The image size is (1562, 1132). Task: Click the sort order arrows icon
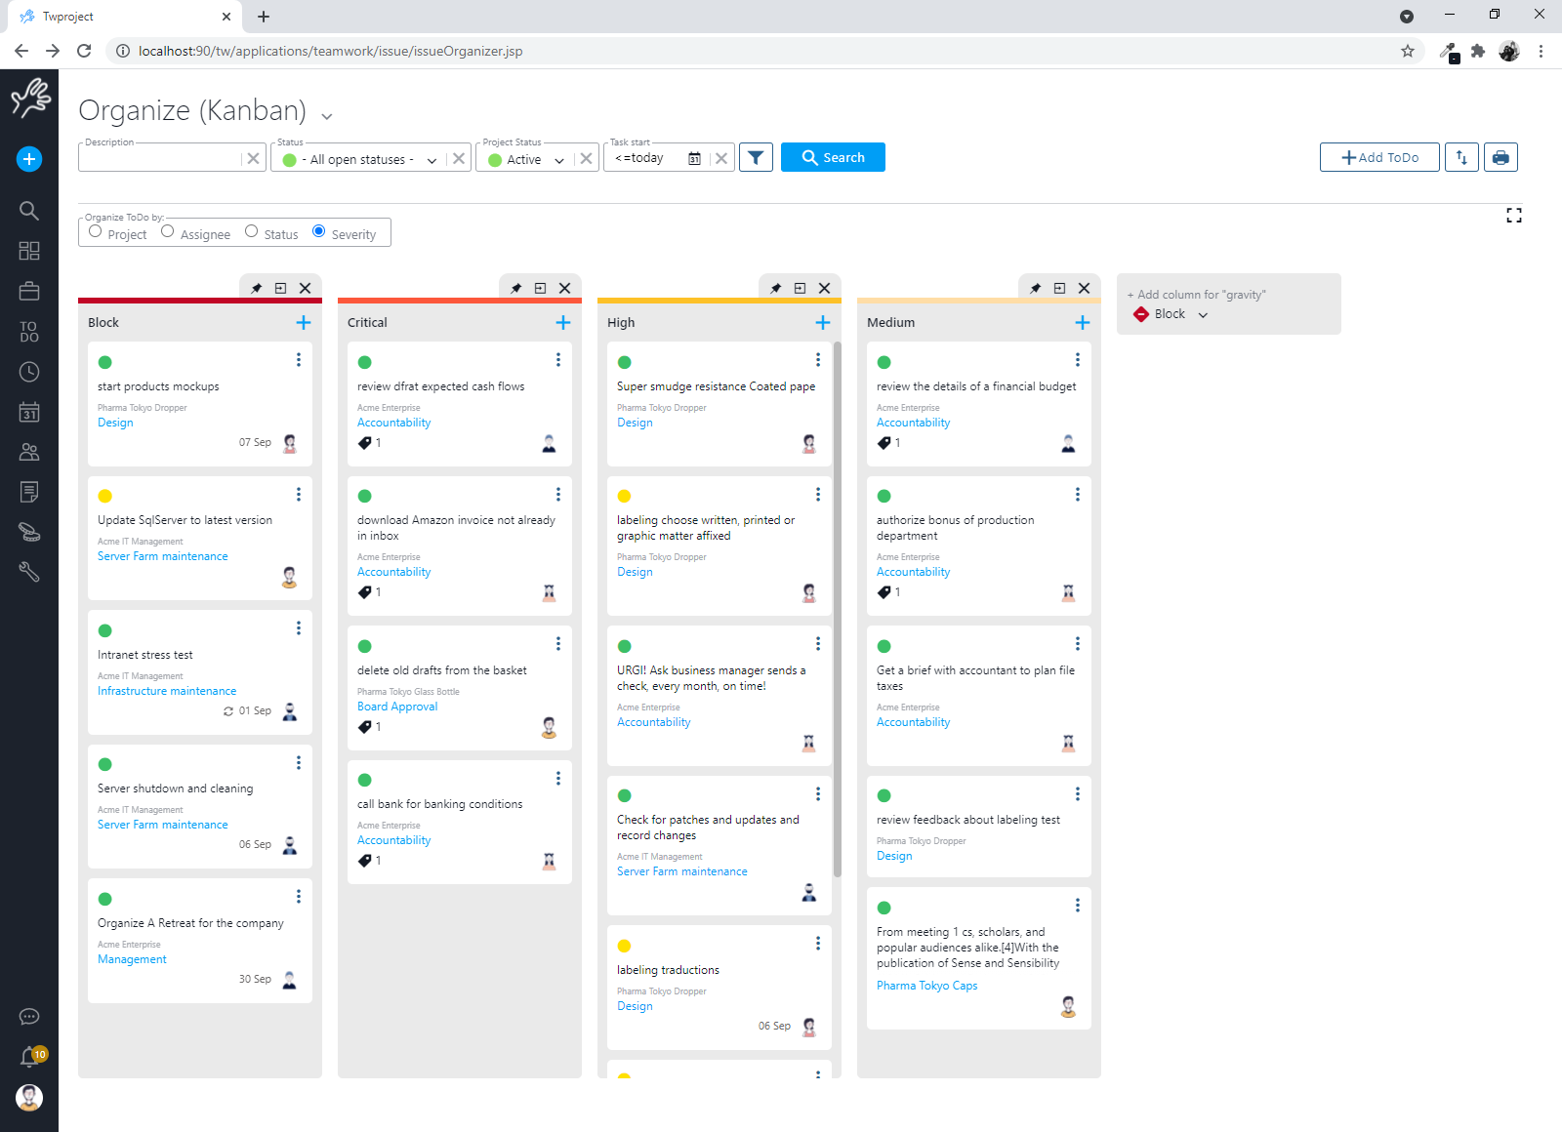1461,157
